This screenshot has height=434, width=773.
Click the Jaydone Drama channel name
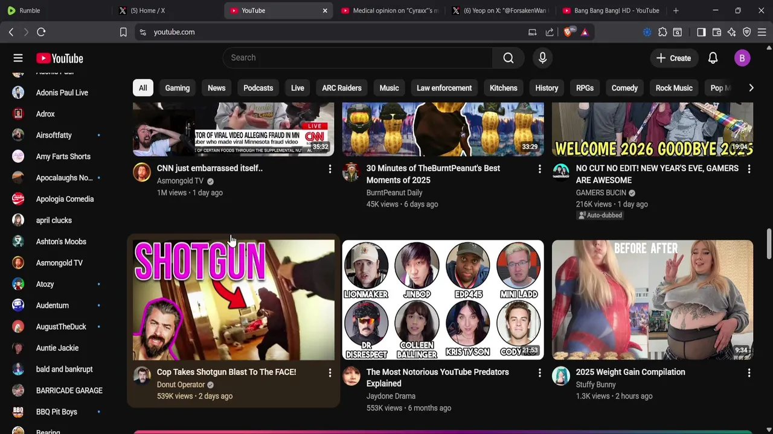pos(391,396)
